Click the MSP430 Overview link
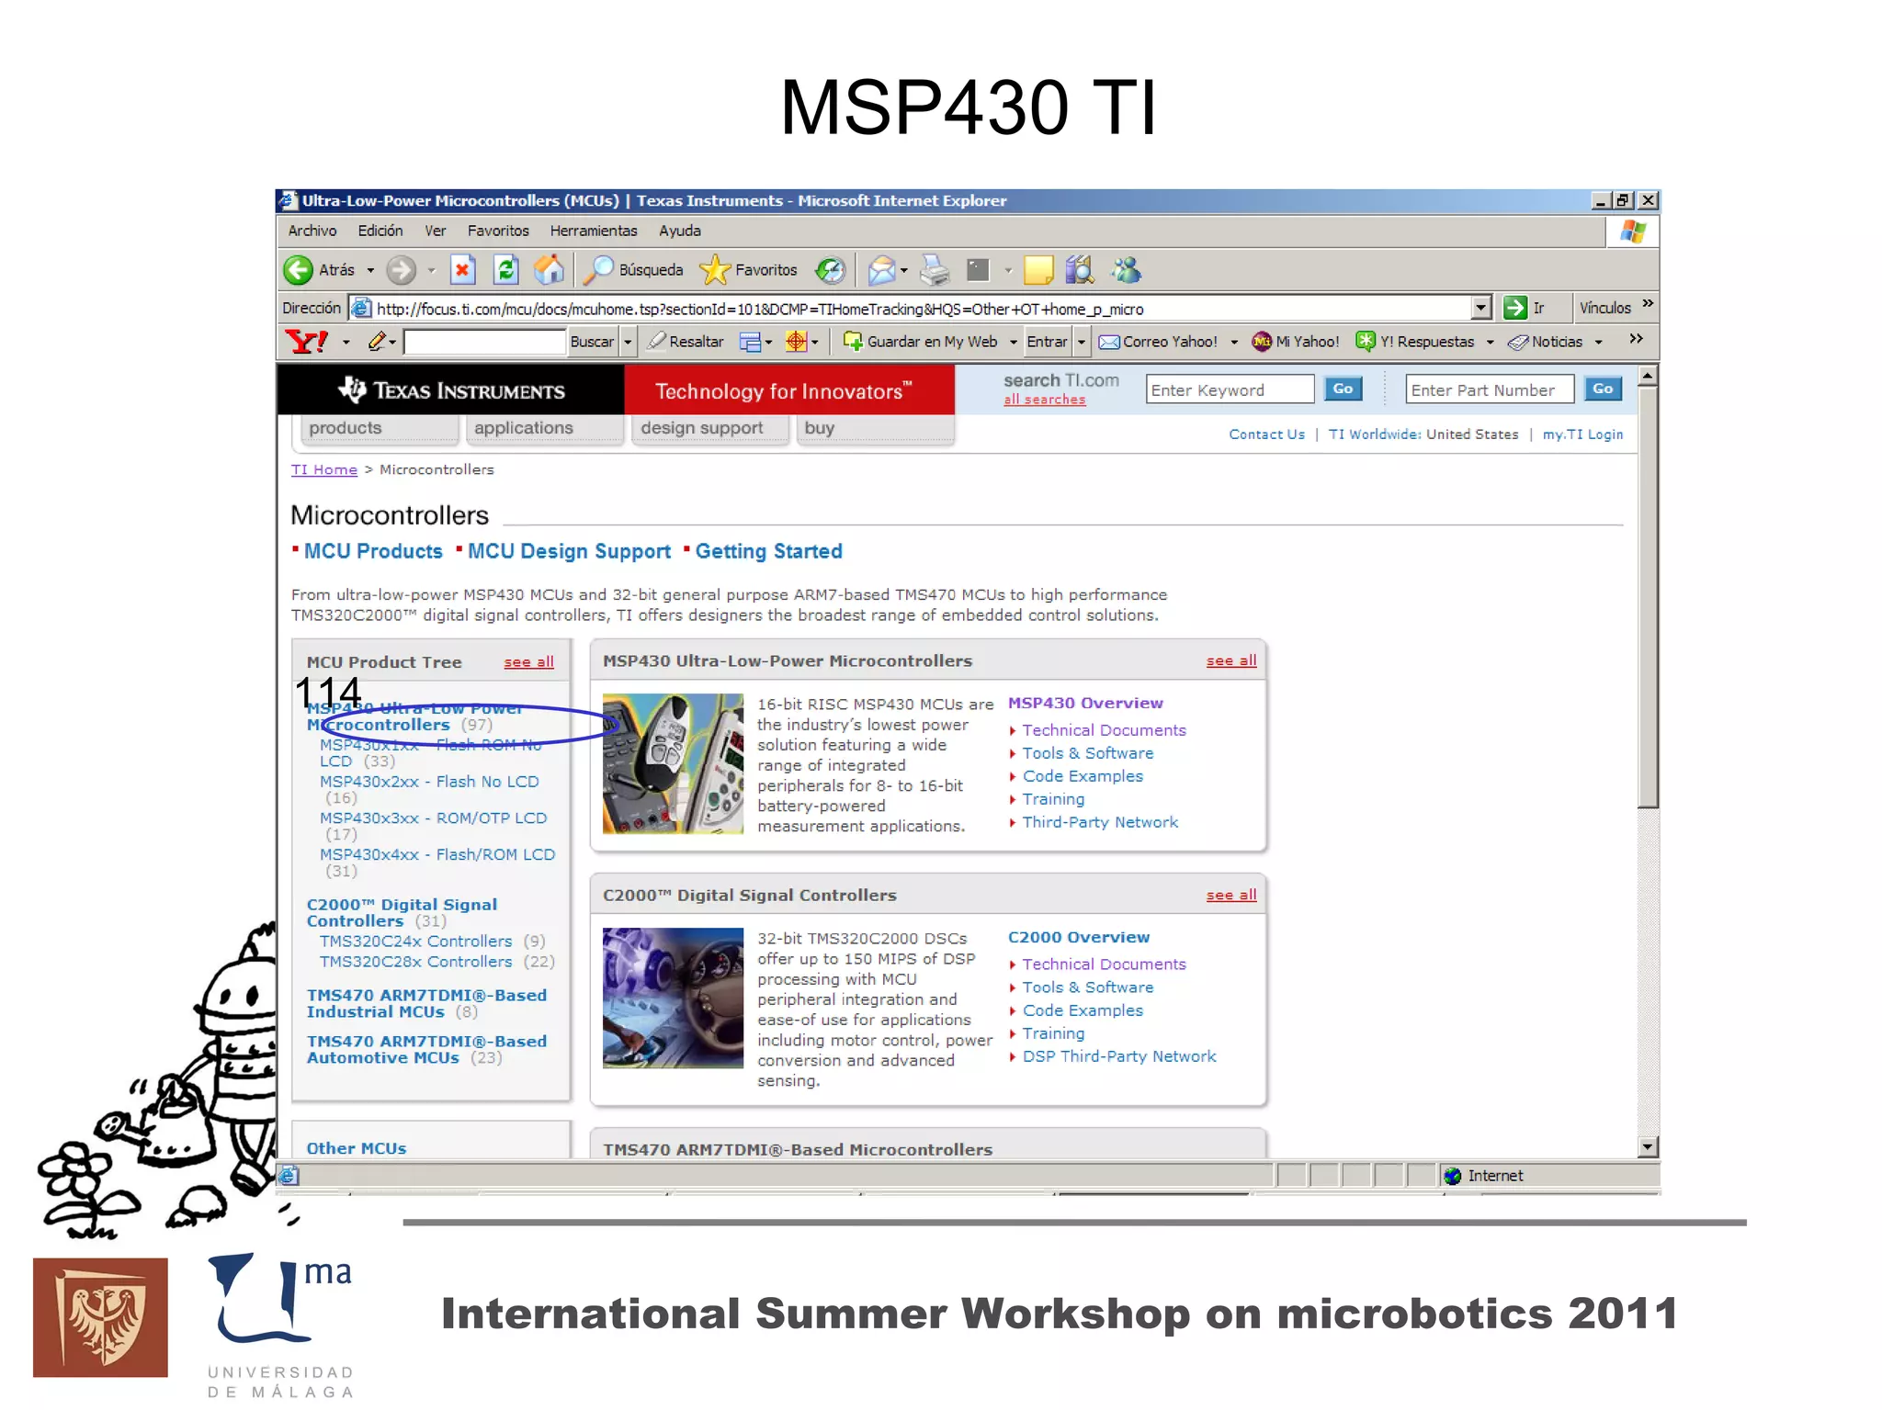This screenshot has width=1882, height=1410. tap(1085, 704)
